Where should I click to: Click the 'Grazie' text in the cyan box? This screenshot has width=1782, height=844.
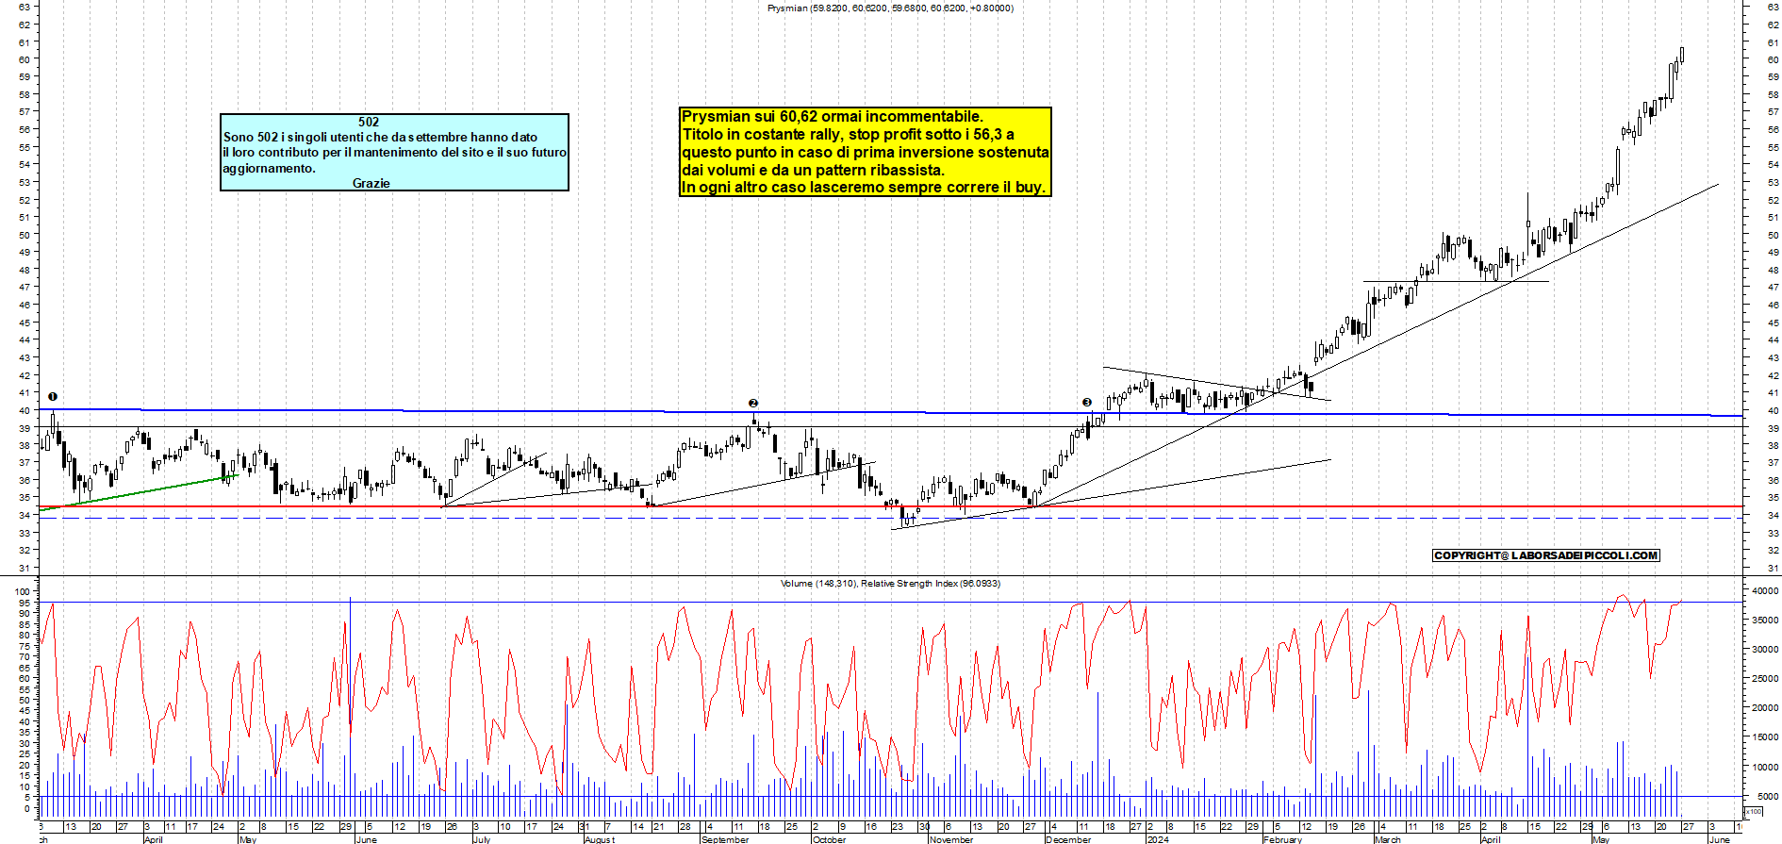(371, 183)
